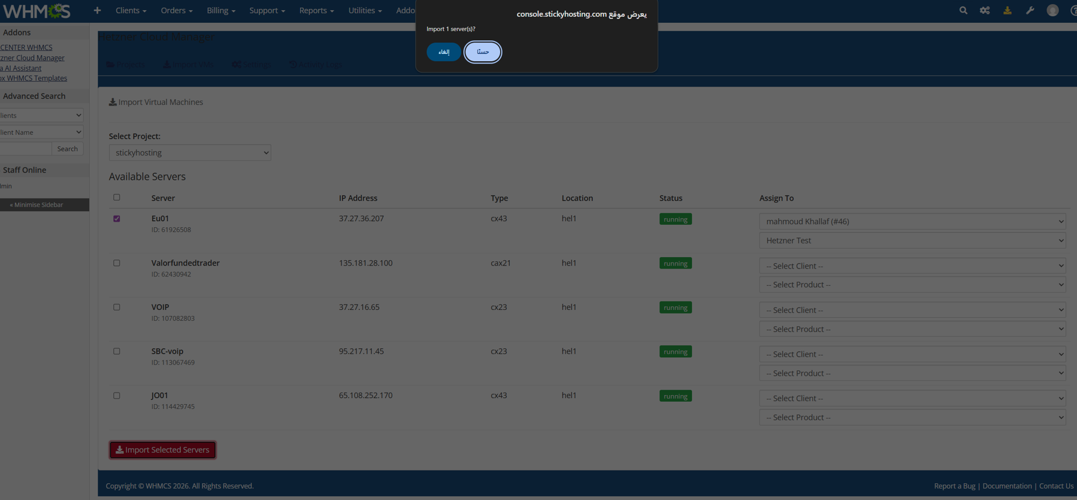Image resolution: width=1077 pixels, height=500 pixels.
Task: Confirm the import dialog with the highlighted button
Action: [483, 52]
